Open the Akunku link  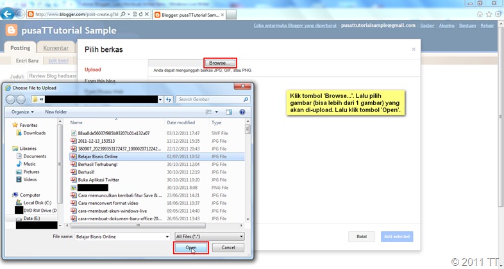[446, 26]
